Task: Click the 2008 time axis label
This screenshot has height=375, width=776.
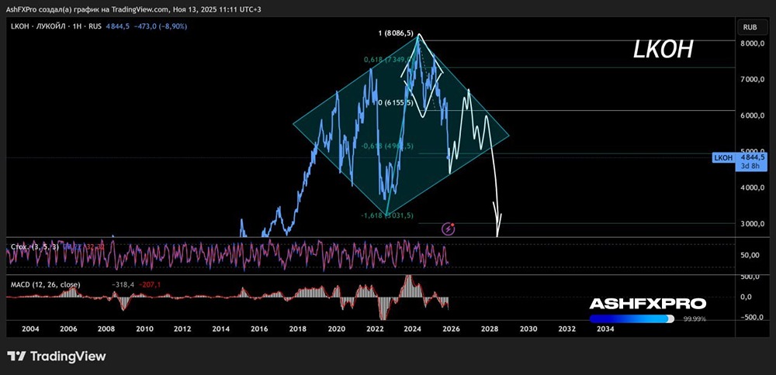Action: point(106,329)
